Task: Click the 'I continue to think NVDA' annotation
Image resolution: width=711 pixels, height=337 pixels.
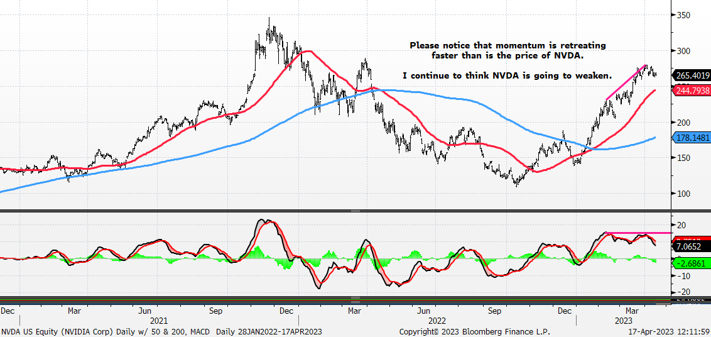Action: coord(507,76)
